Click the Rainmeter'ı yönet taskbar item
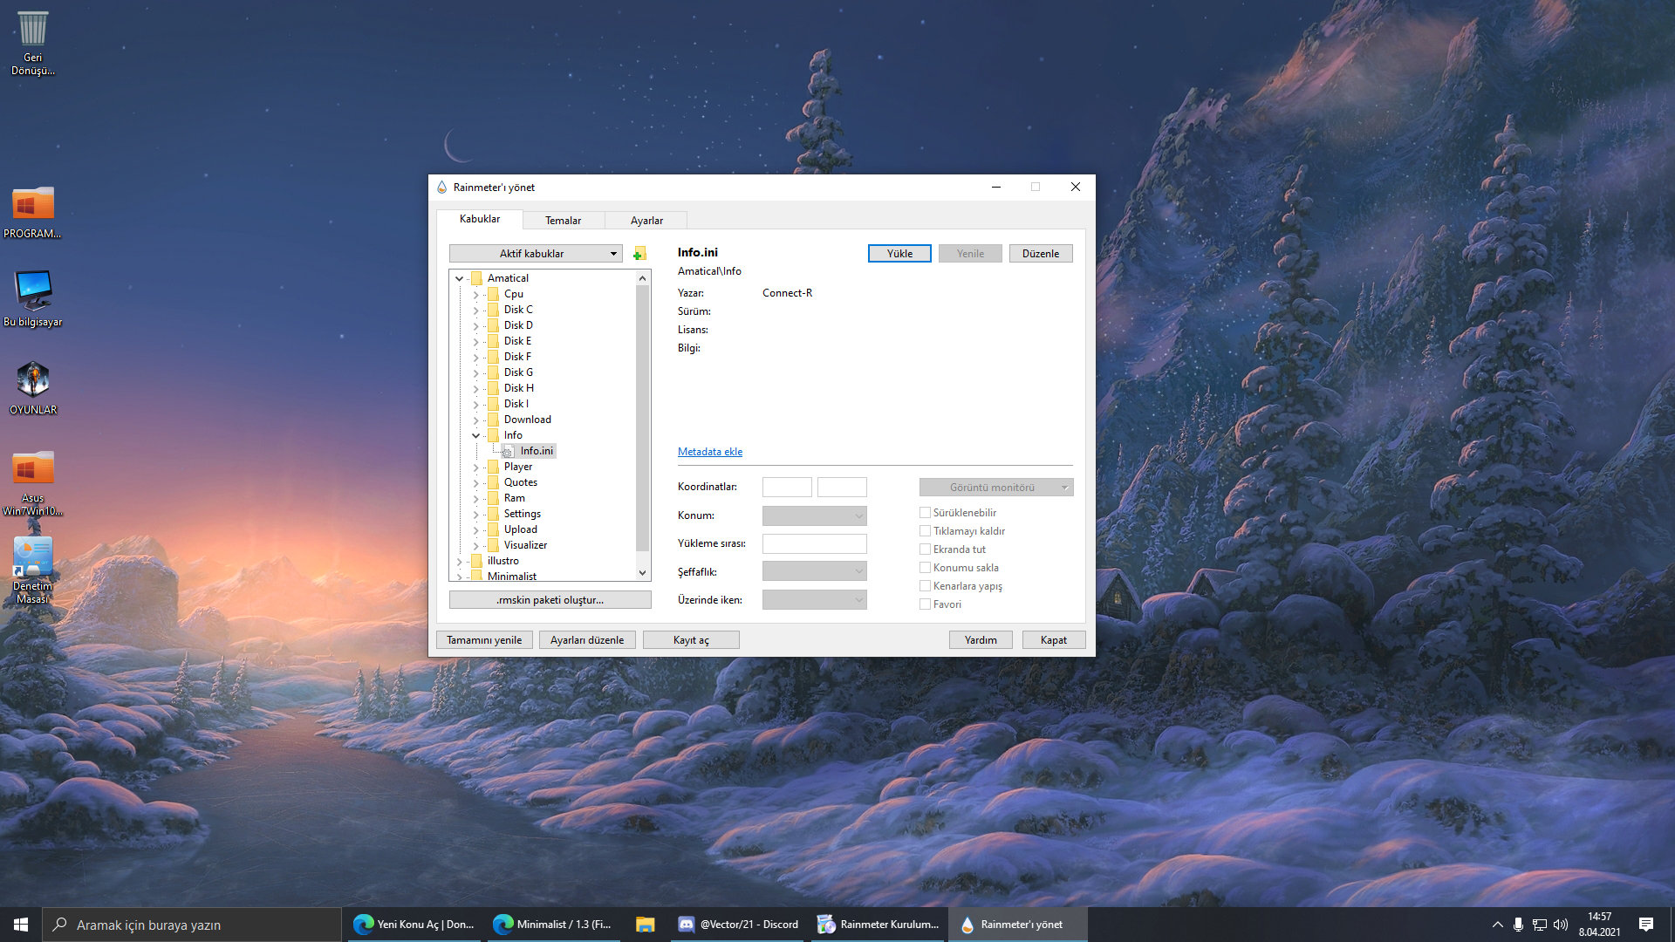The height and width of the screenshot is (942, 1675). (1018, 925)
